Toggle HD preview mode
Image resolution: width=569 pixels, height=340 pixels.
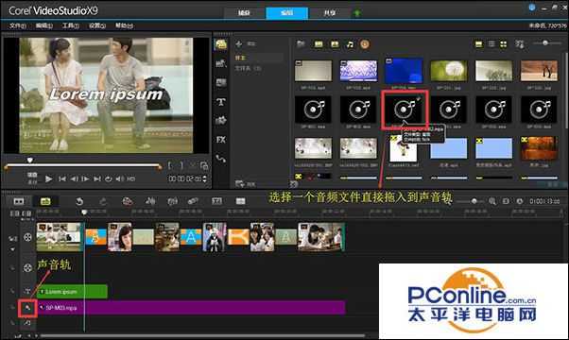131,178
